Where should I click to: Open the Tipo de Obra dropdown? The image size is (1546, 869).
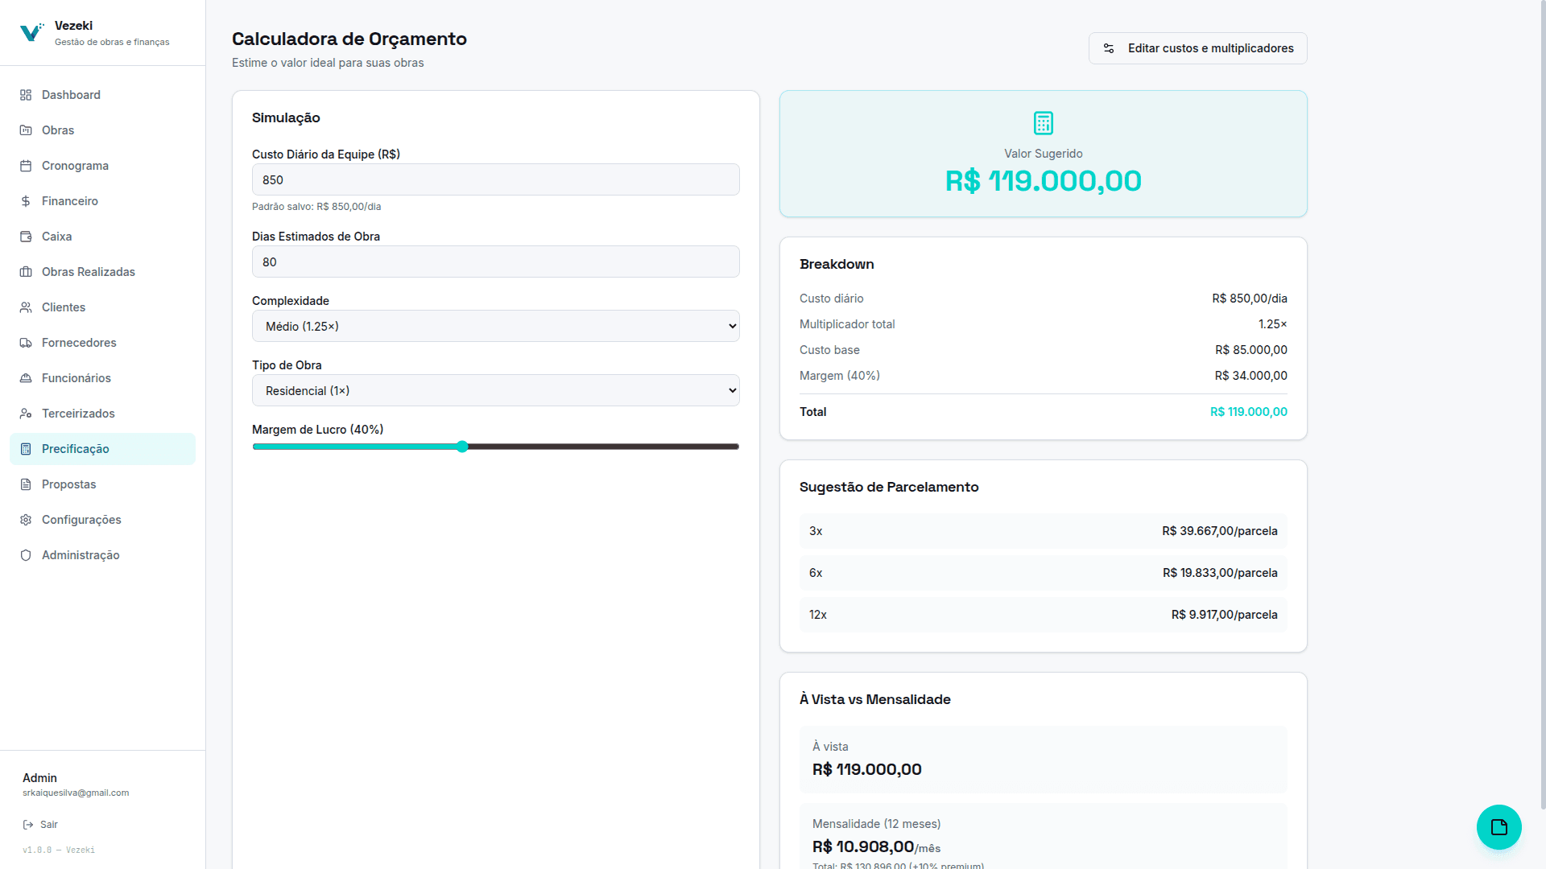point(495,390)
